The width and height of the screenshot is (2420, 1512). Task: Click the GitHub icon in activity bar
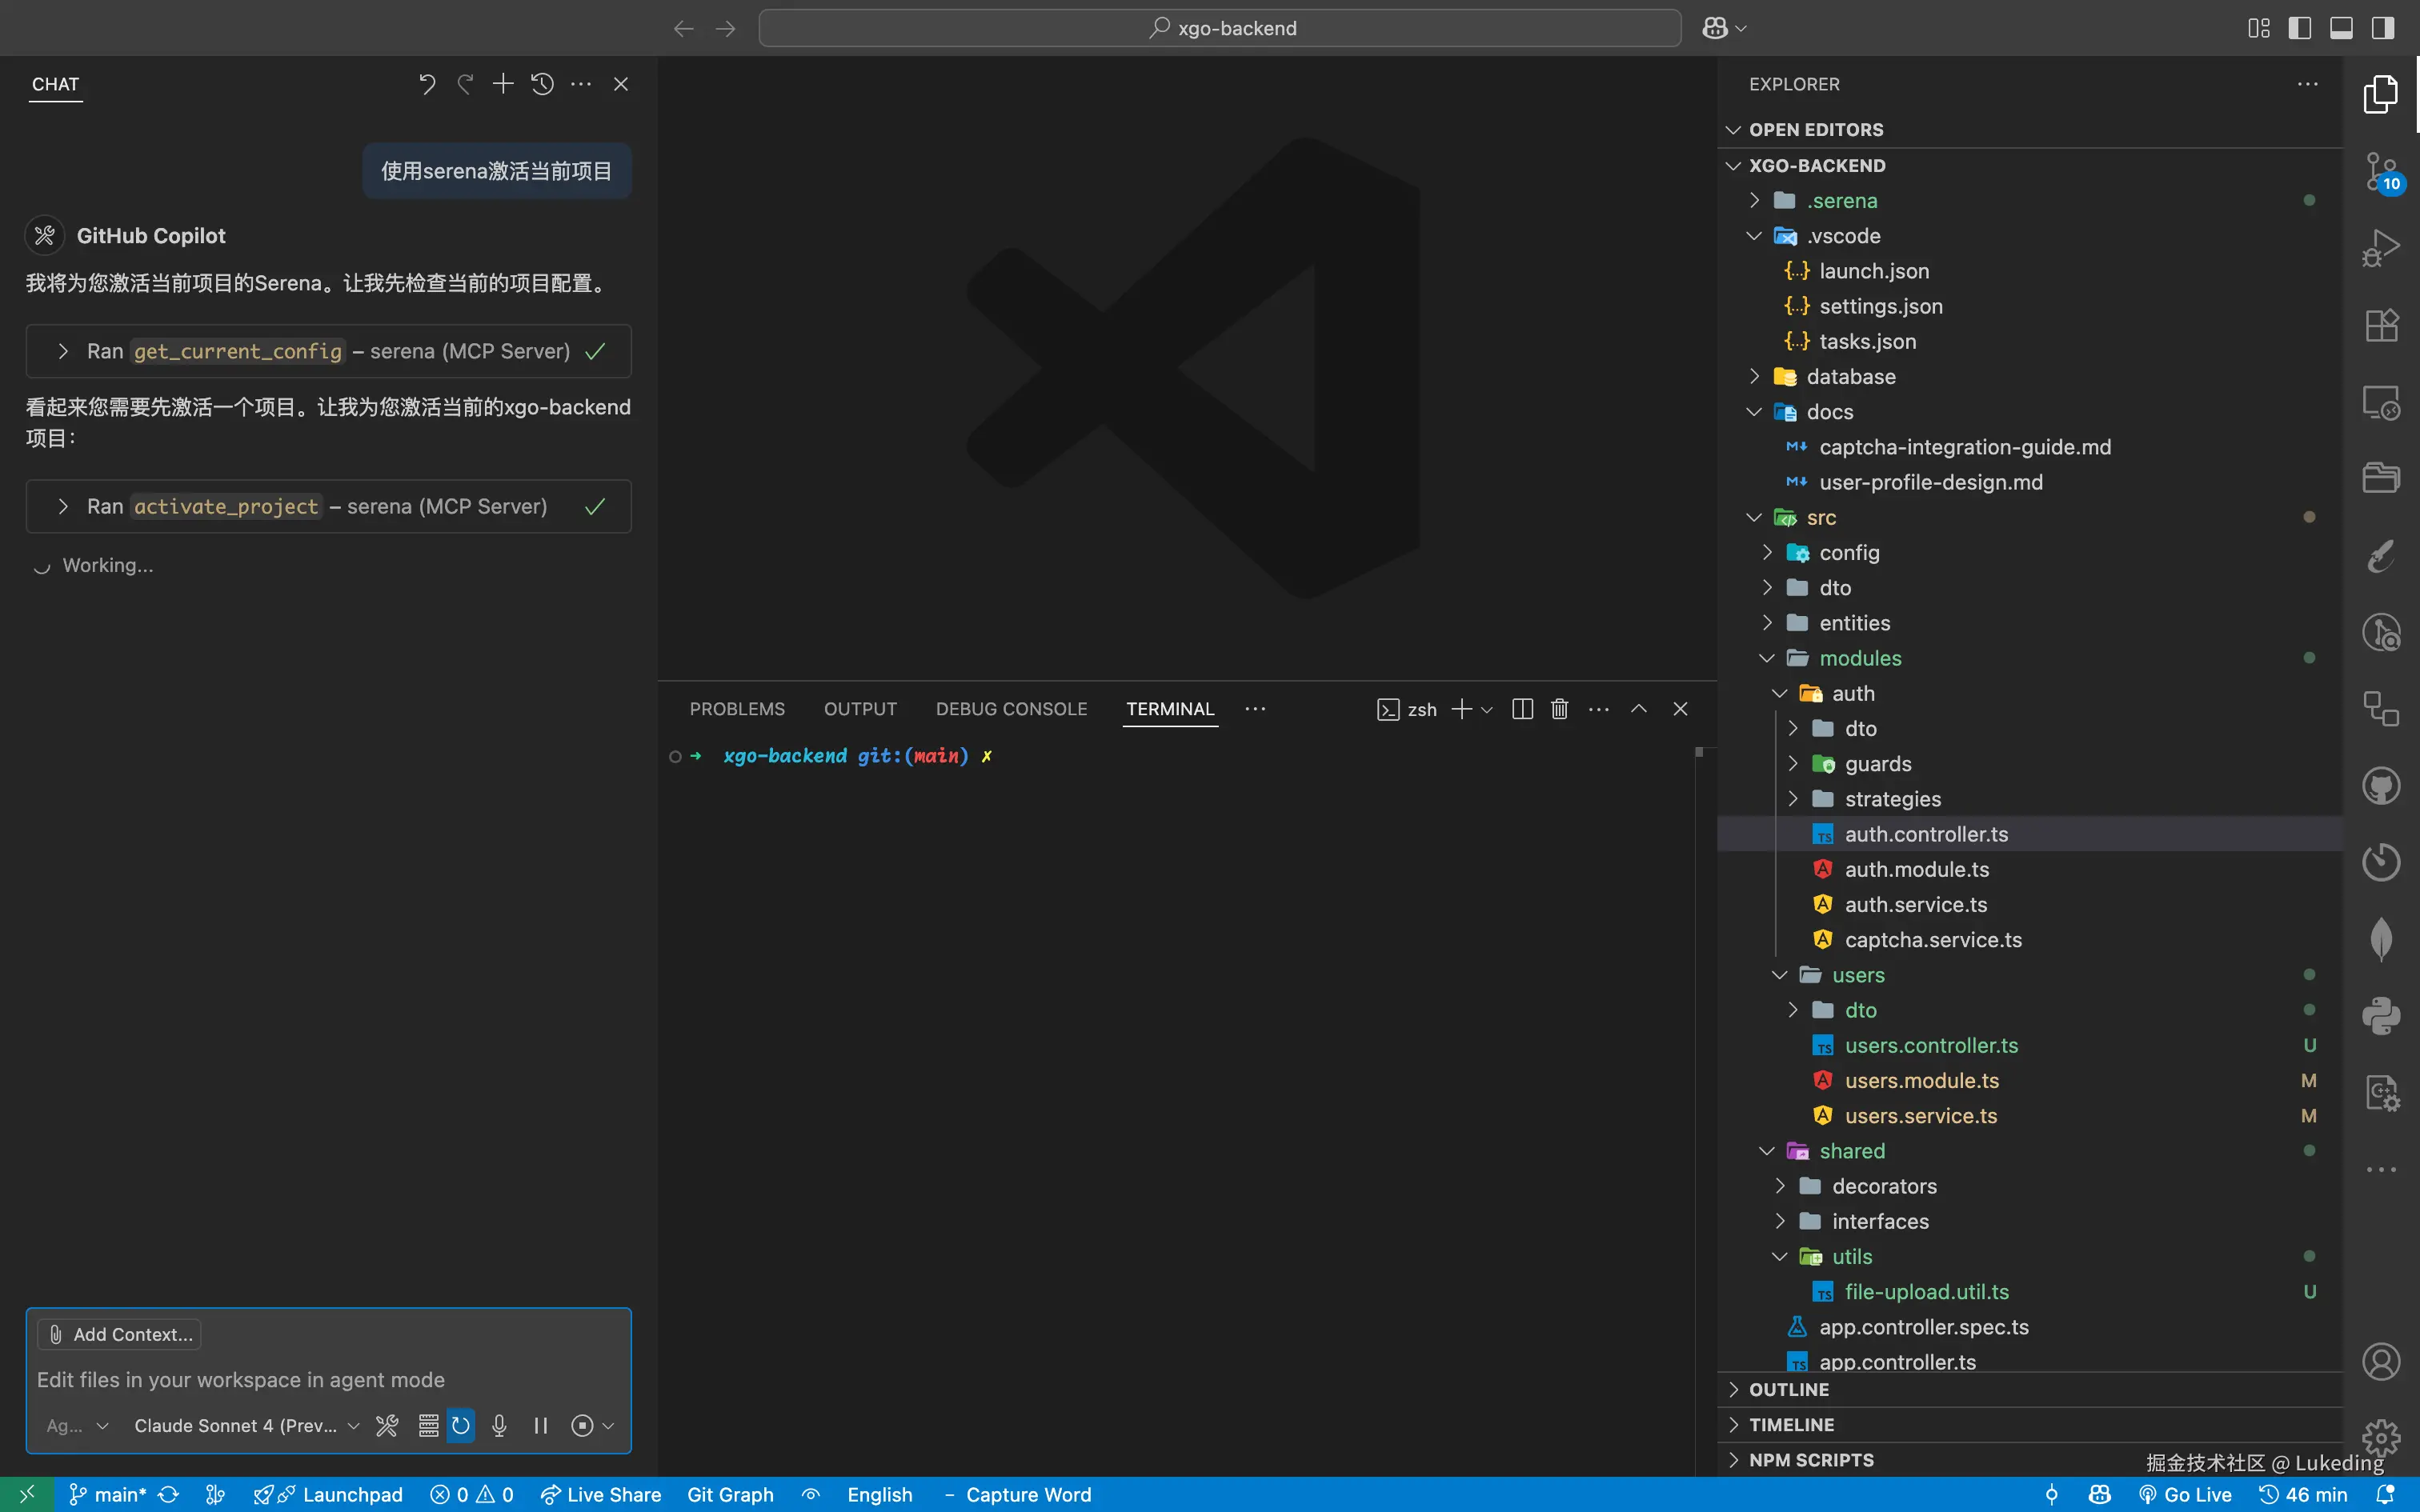(x=2381, y=786)
